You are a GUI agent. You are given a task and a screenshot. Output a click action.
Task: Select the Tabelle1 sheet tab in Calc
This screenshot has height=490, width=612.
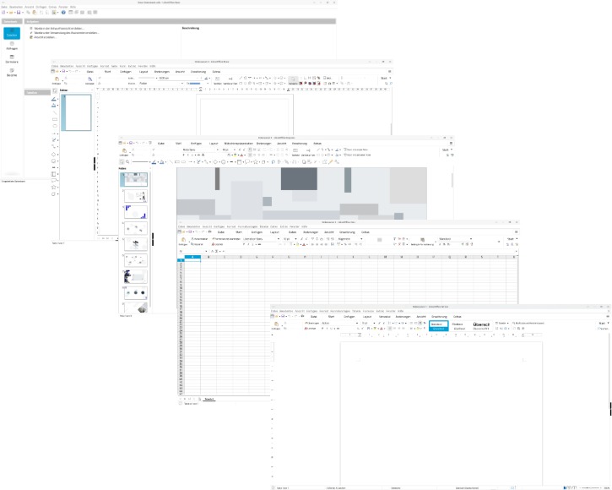point(209,397)
